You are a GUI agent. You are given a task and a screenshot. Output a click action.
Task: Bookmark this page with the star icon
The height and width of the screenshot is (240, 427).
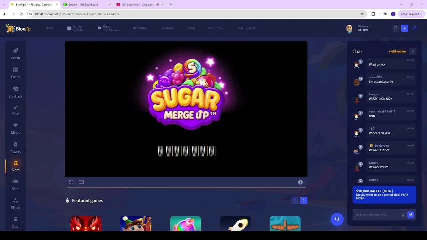[362, 14]
